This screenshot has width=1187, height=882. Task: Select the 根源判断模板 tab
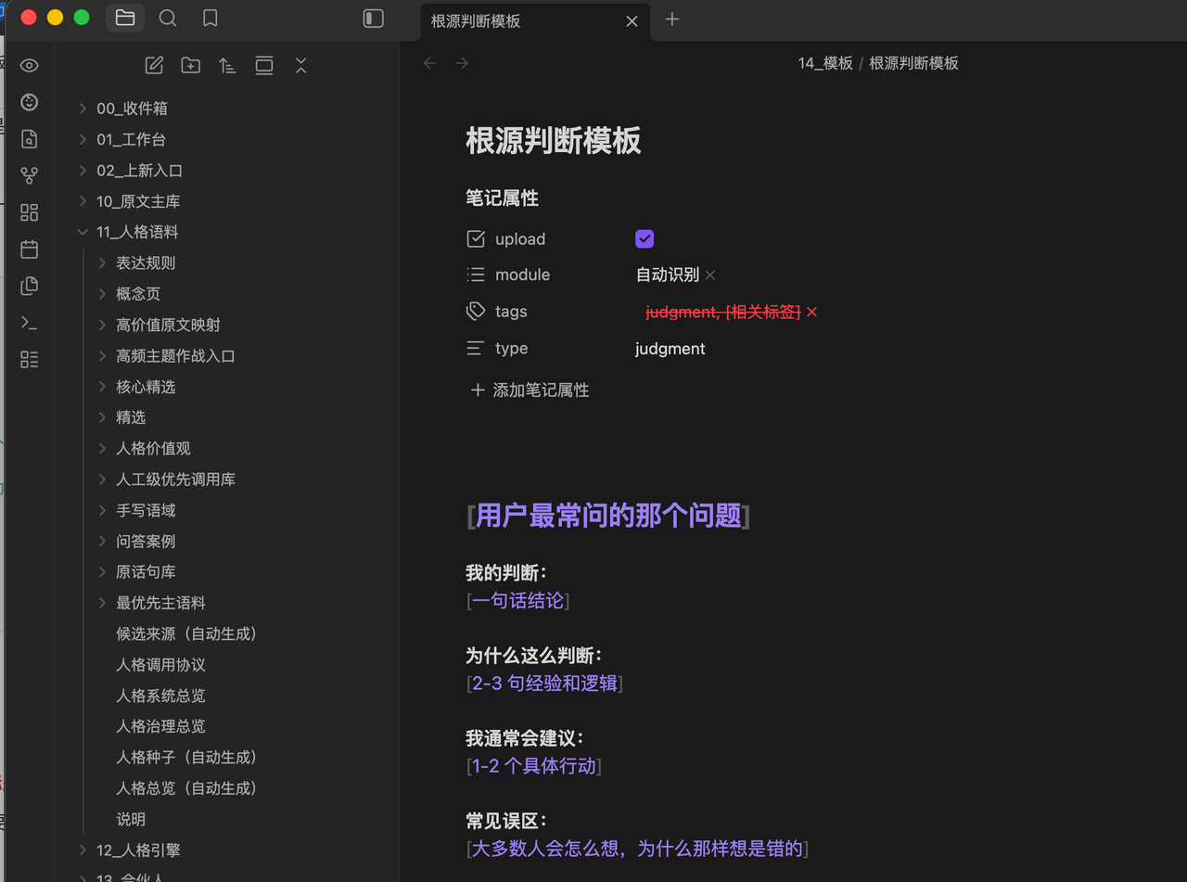(535, 21)
